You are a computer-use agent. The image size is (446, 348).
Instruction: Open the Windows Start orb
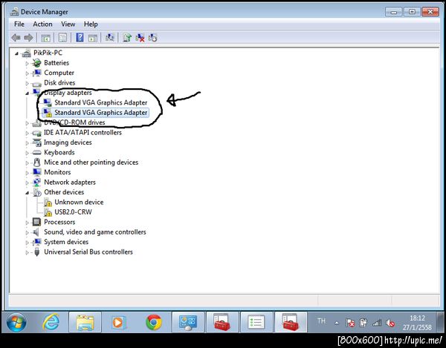click(16, 323)
